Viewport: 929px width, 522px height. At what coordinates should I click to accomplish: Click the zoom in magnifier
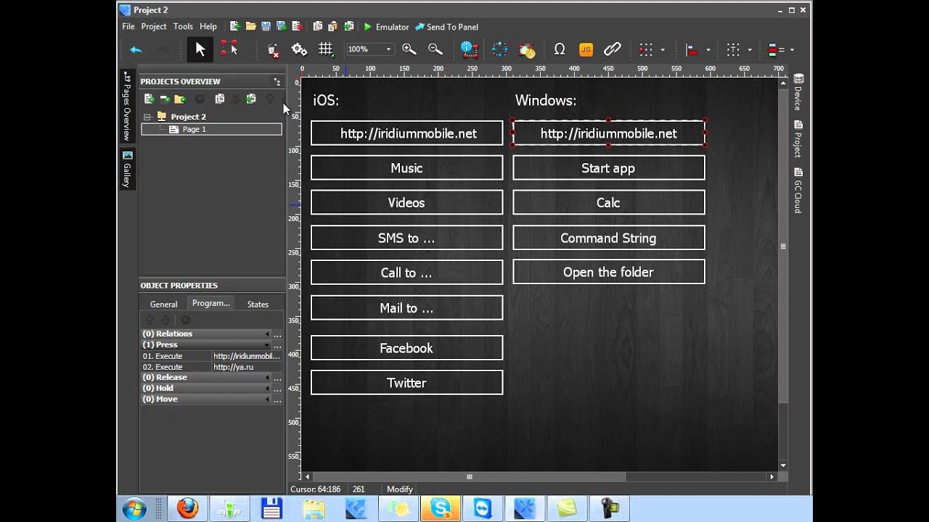click(x=409, y=49)
